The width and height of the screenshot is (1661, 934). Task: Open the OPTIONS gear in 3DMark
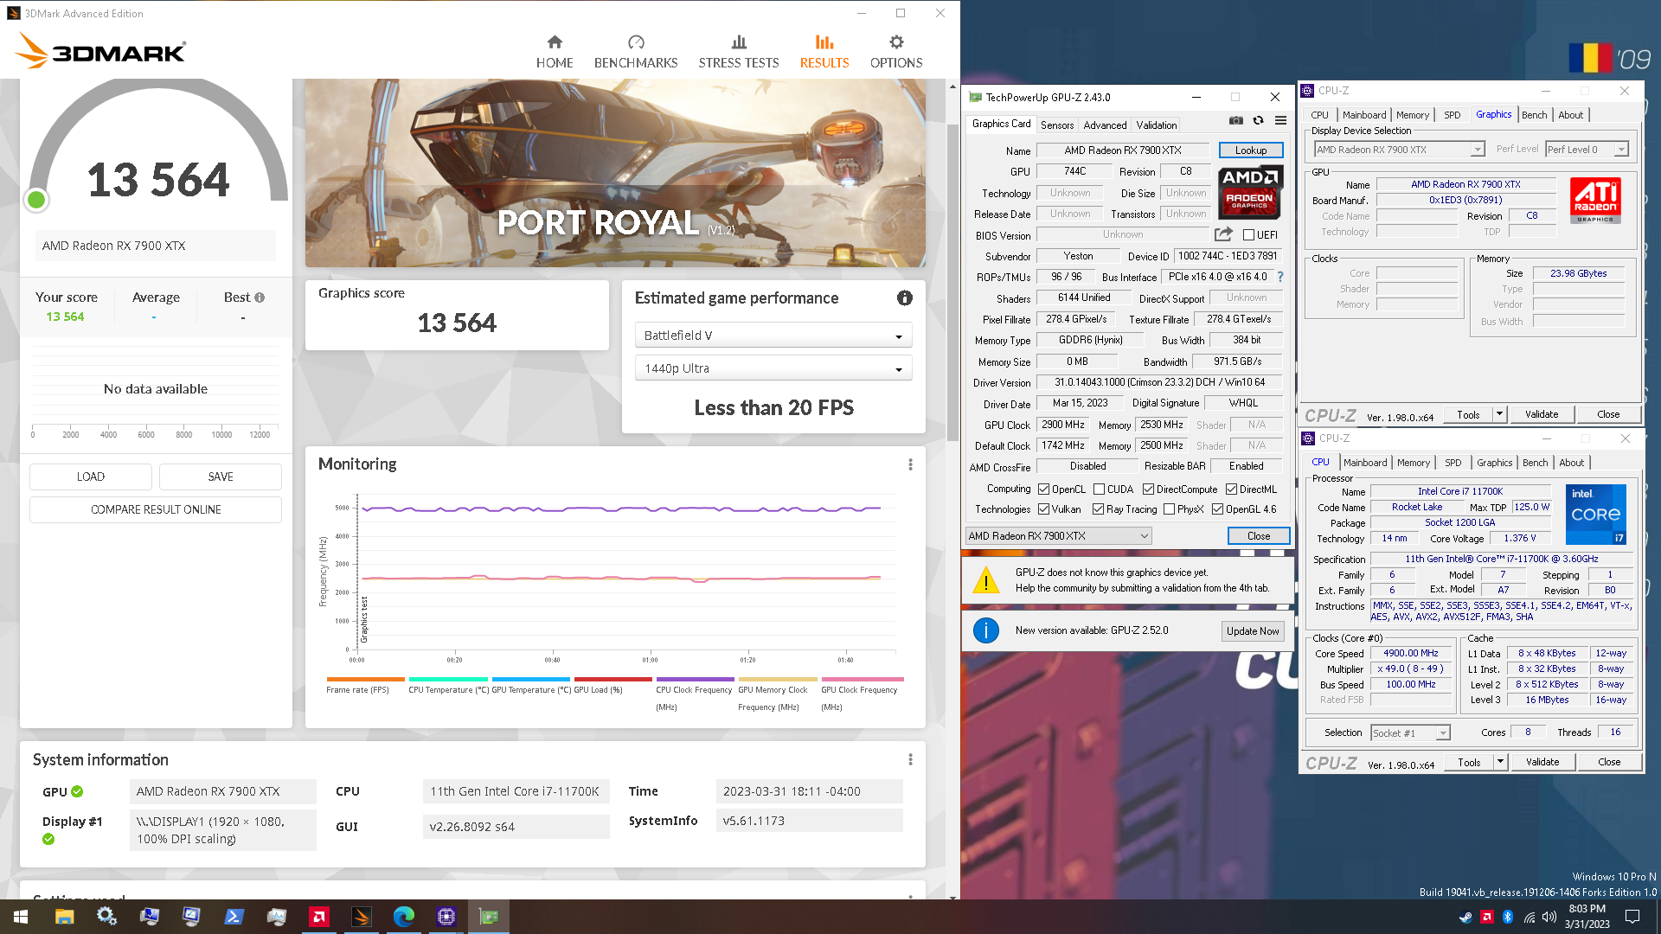point(896,52)
